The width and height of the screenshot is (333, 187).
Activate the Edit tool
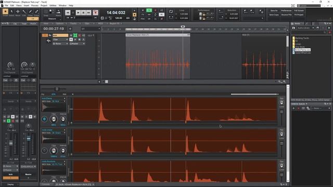coord(24,11)
